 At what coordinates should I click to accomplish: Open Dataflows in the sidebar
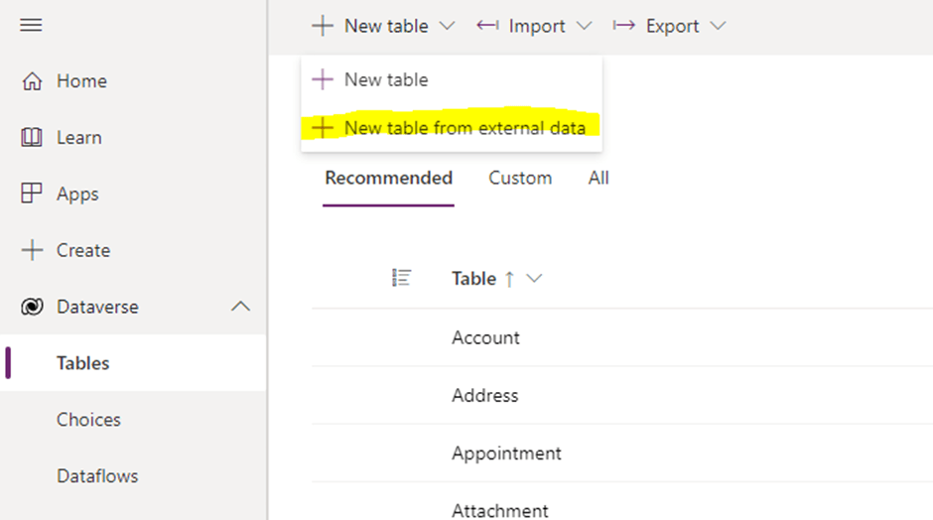[x=96, y=476]
